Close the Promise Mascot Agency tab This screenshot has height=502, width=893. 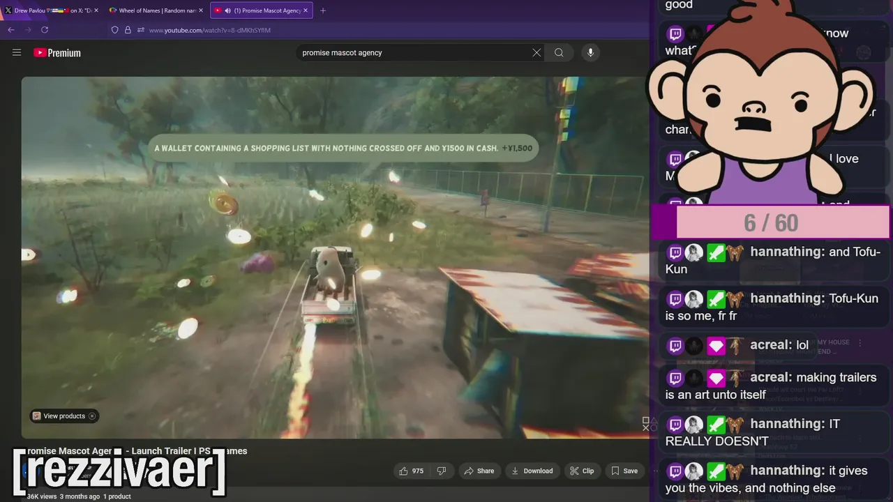(306, 10)
